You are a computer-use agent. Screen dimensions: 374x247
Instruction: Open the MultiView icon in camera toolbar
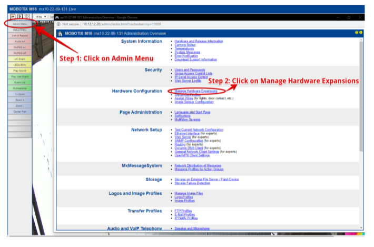point(27,16)
